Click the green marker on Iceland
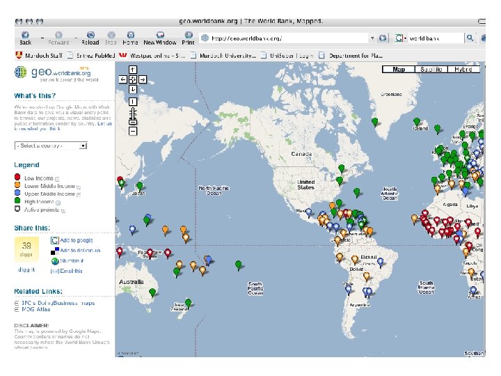This screenshot has height=376, width=501. tap(417, 122)
